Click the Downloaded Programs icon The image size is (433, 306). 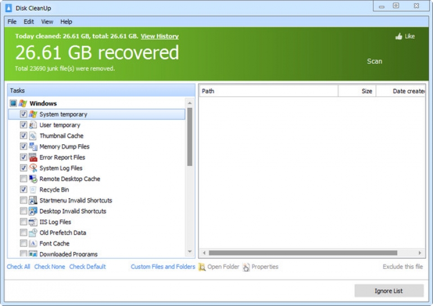[x=33, y=254]
